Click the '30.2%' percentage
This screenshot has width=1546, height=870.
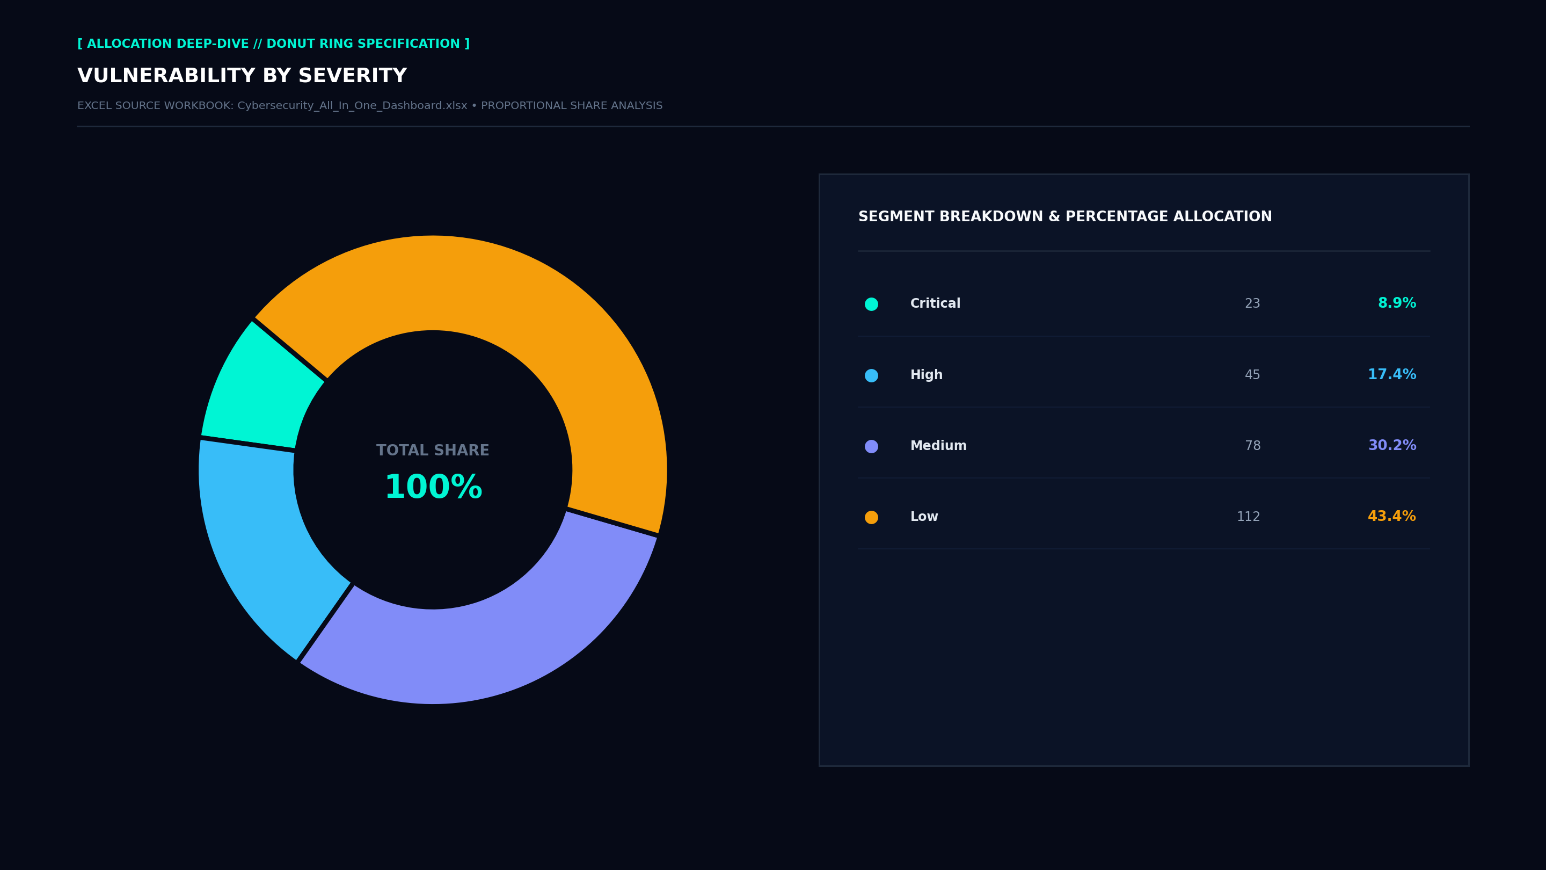[1392, 446]
